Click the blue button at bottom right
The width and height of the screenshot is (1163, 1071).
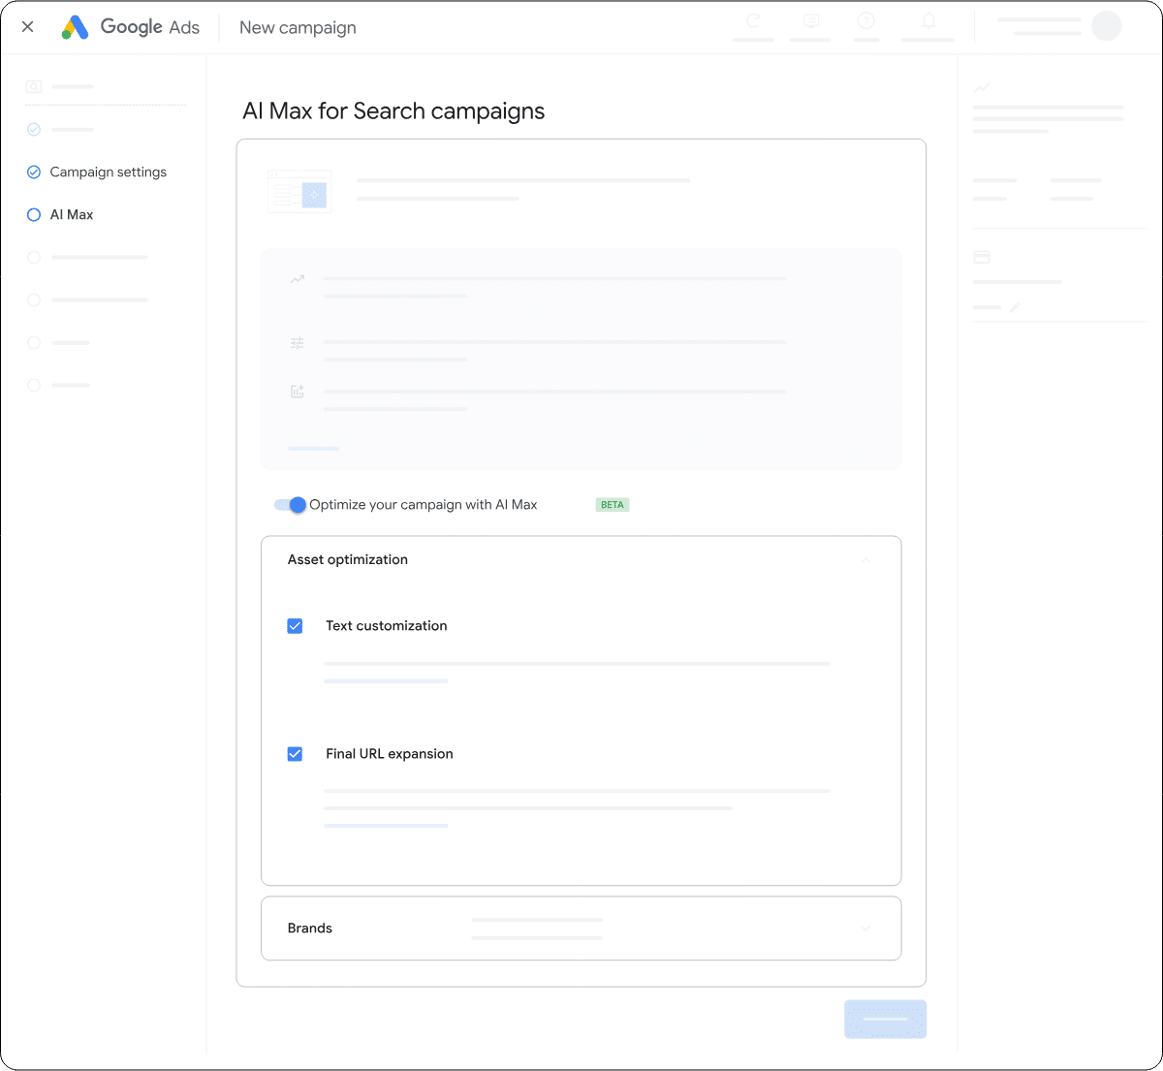coord(885,1019)
